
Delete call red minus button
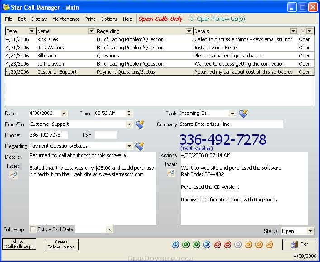point(228,244)
